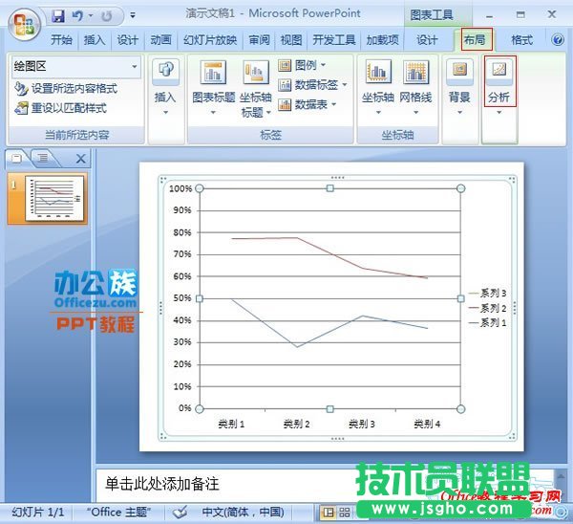Click top-center plot area resize handle
The width and height of the screenshot is (573, 524).
[x=330, y=188]
